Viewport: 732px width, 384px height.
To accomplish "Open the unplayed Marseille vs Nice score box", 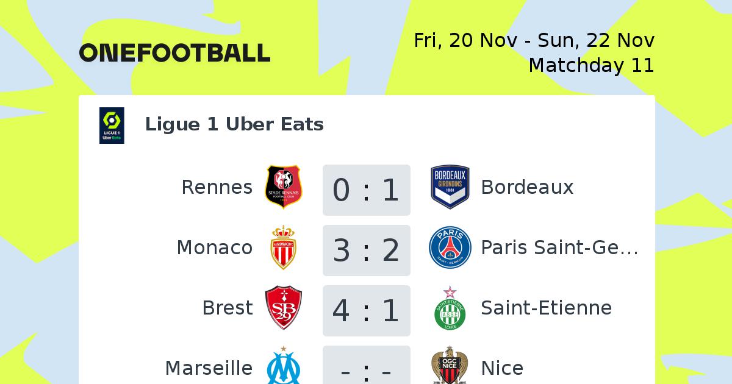I will tap(366, 365).
